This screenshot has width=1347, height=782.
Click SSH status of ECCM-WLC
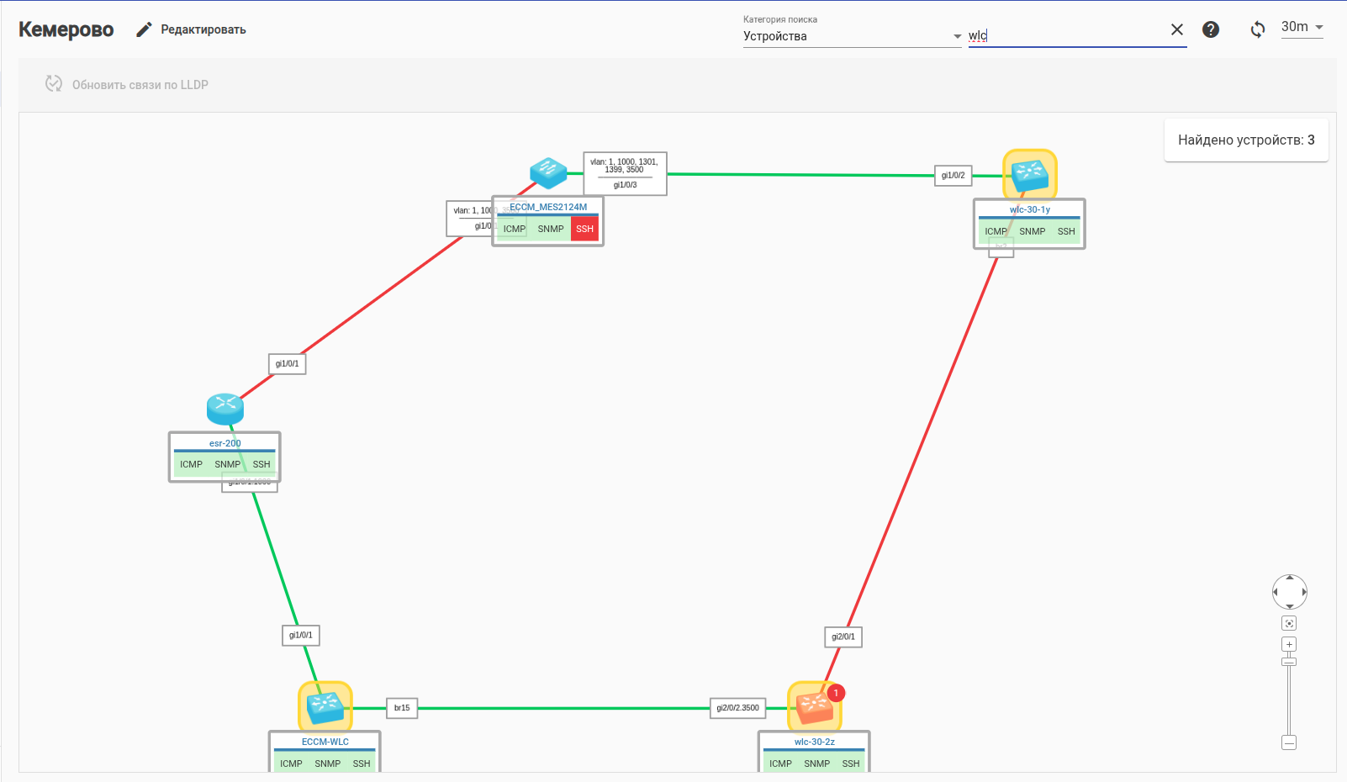pos(362,764)
